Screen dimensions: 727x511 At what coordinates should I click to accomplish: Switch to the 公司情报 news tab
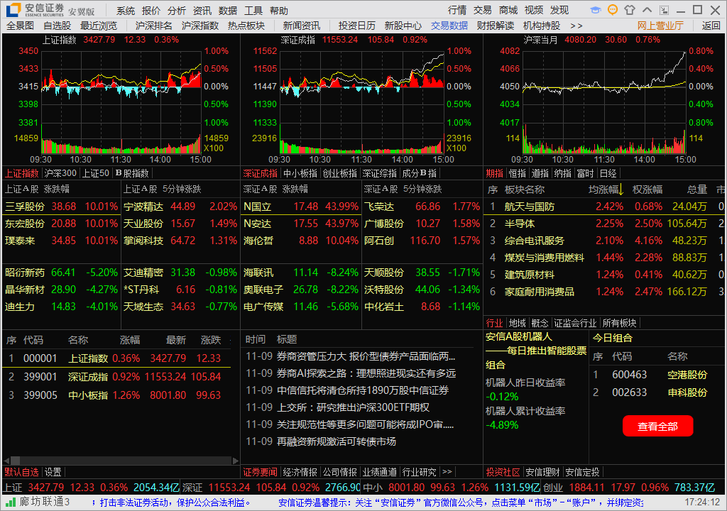point(340,472)
